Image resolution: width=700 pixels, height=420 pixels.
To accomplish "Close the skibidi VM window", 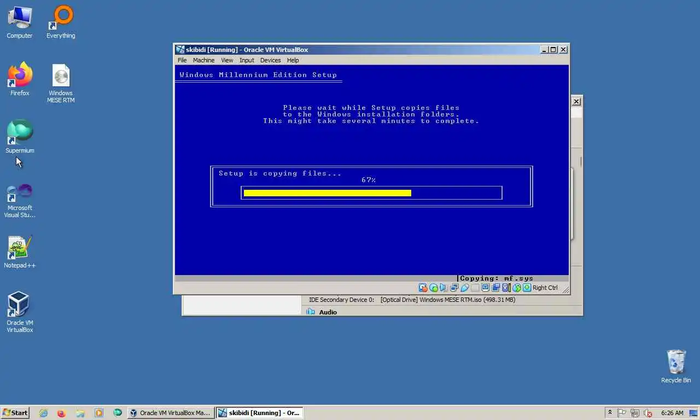I will tap(563, 49).
